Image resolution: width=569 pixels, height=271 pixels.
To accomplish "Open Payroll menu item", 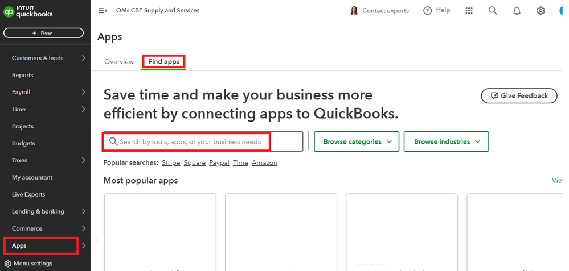I will click(x=21, y=92).
